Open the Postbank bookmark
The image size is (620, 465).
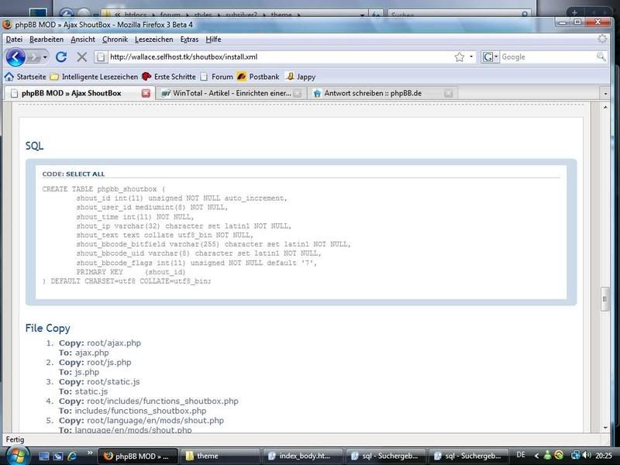(x=258, y=77)
